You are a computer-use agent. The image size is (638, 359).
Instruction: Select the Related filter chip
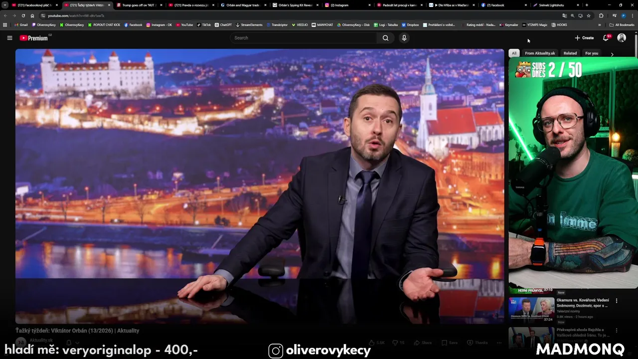tap(570, 53)
